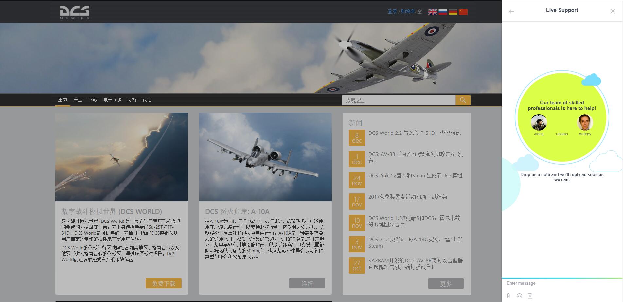
Task: Open news DCS: Yak-52宣布和Steam里的新DCS模组
Action: (415, 175)
